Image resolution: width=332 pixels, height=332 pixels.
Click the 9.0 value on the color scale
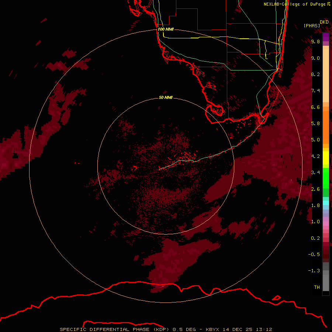[x=315, y=58]
